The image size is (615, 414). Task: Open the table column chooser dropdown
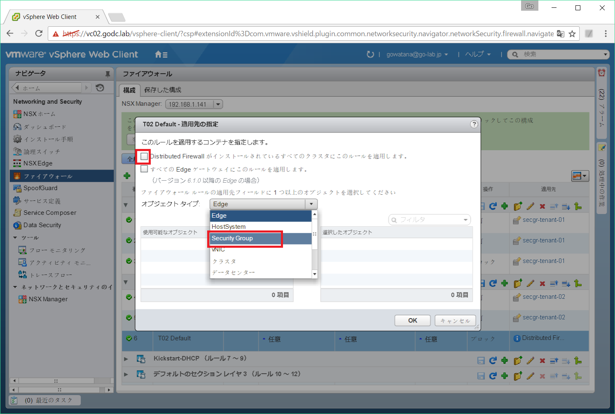(580, 176)
